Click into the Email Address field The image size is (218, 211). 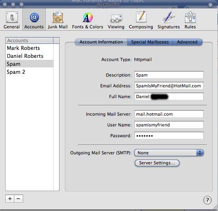pos(169,86)
